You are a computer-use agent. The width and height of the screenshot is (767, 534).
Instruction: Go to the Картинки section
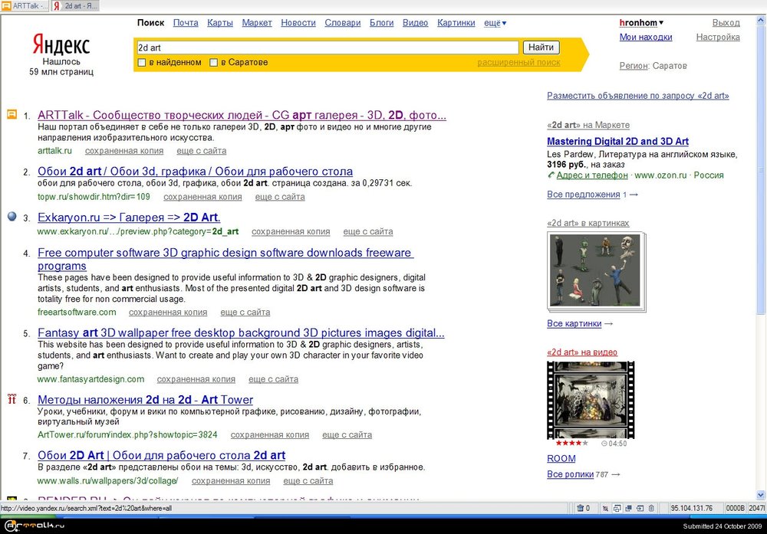coord(456,23)
